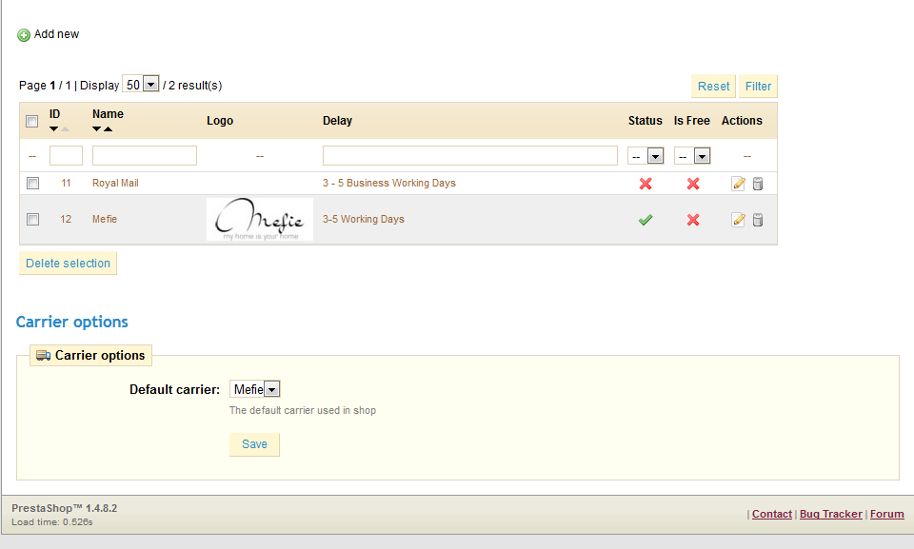Focus the Delay filter input field

coord(469,156)
